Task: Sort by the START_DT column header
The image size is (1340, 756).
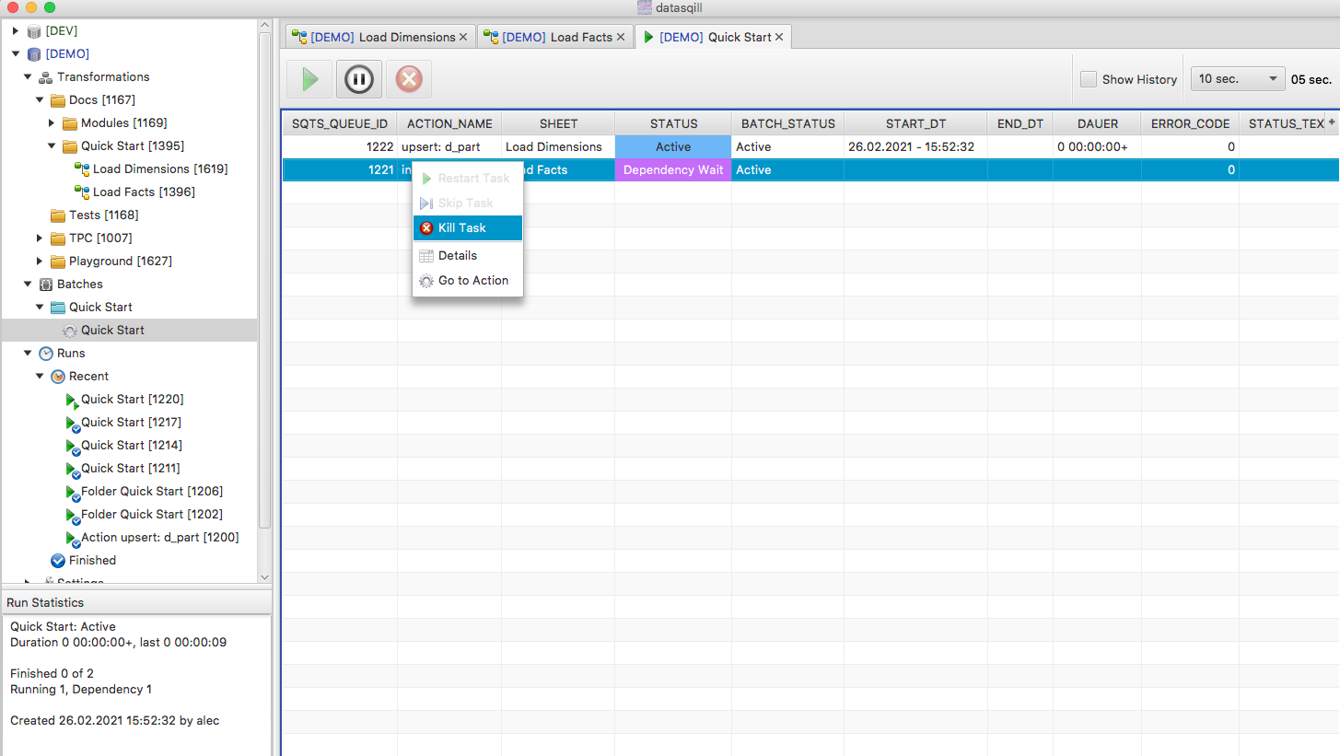Action: (915, 123)
